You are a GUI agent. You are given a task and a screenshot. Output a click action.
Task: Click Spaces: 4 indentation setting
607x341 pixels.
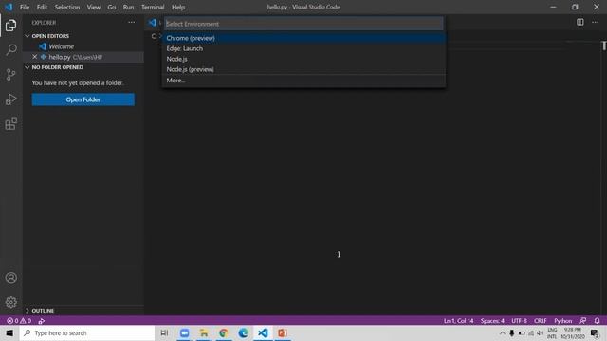click(492, 321)
